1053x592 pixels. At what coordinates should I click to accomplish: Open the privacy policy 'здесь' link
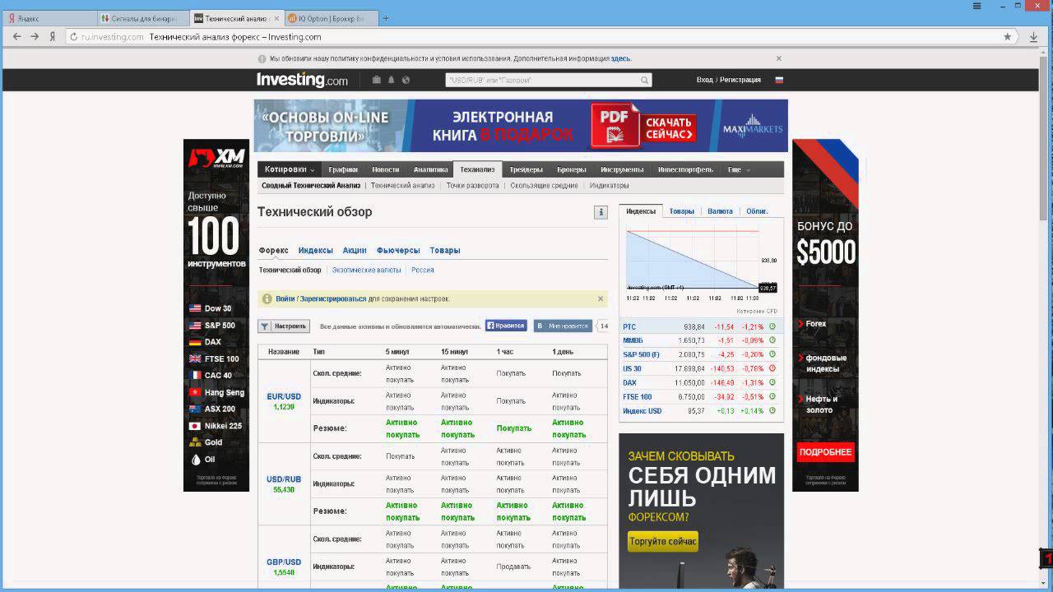click(620, 58)
